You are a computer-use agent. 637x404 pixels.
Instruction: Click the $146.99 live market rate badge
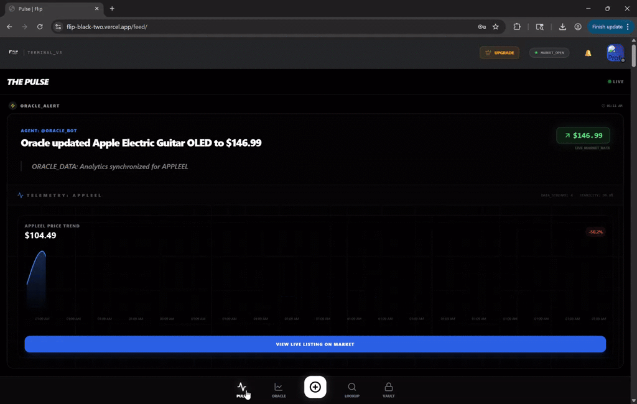pos(583,135)
